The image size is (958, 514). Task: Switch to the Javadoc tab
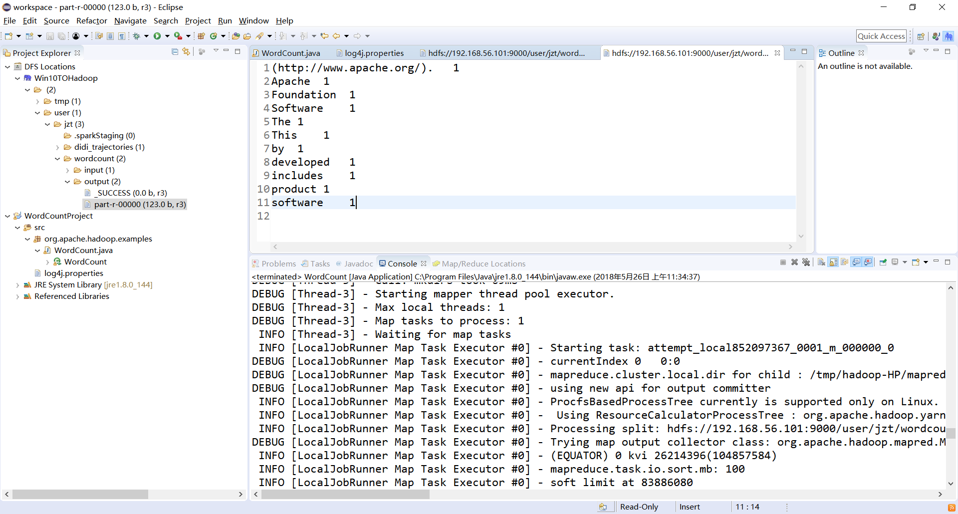[x=354, y=263]
